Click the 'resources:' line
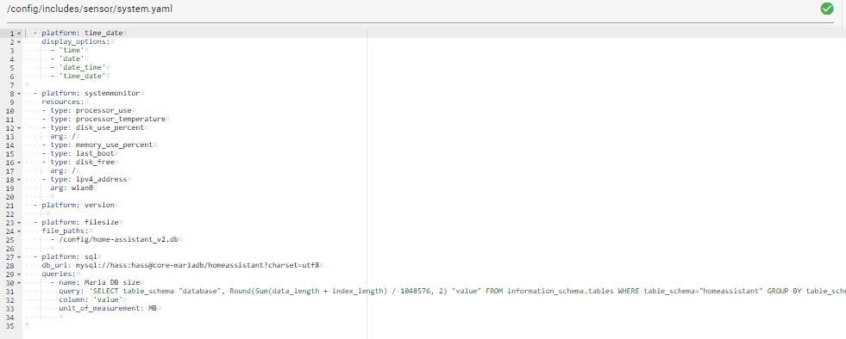Image resolution: width=846 pixels, height=339 pixels. pos(63,102)
